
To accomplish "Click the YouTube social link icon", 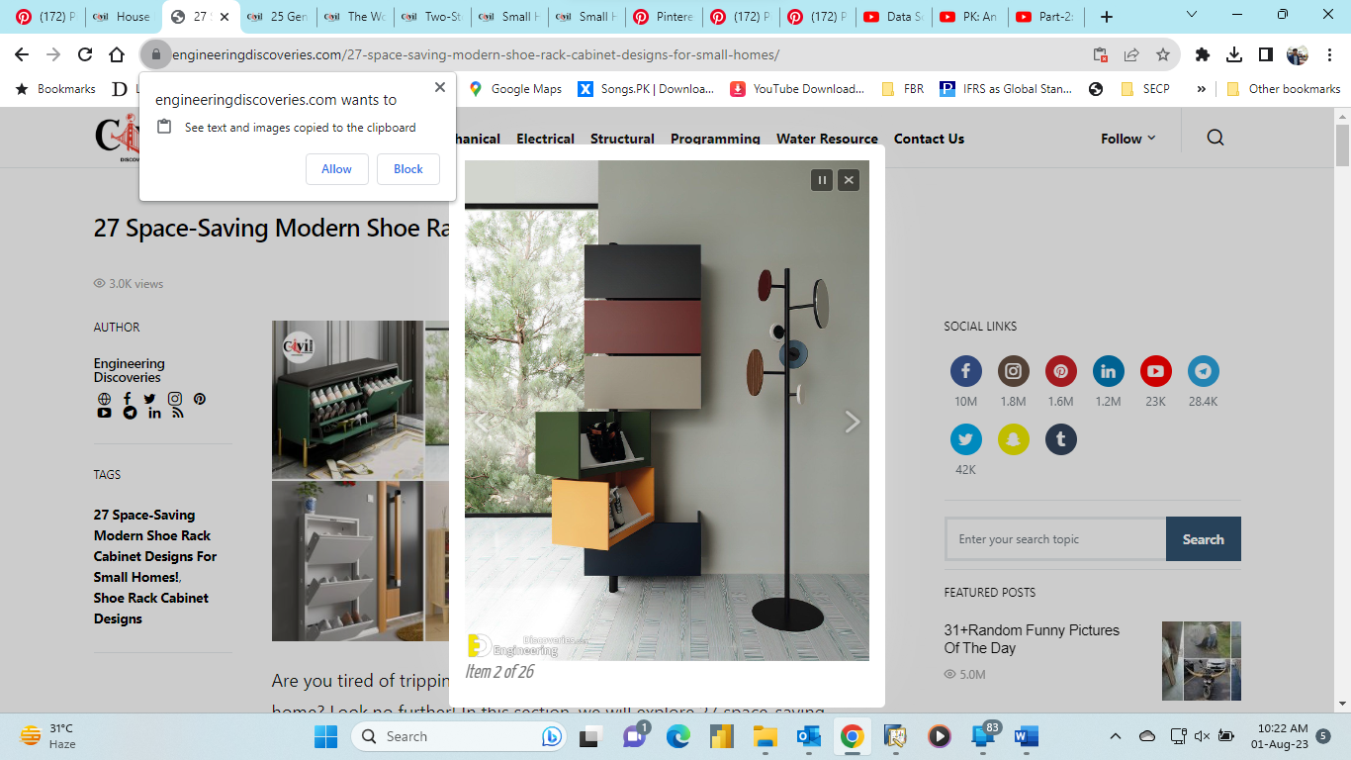I will click(1155, 372).
